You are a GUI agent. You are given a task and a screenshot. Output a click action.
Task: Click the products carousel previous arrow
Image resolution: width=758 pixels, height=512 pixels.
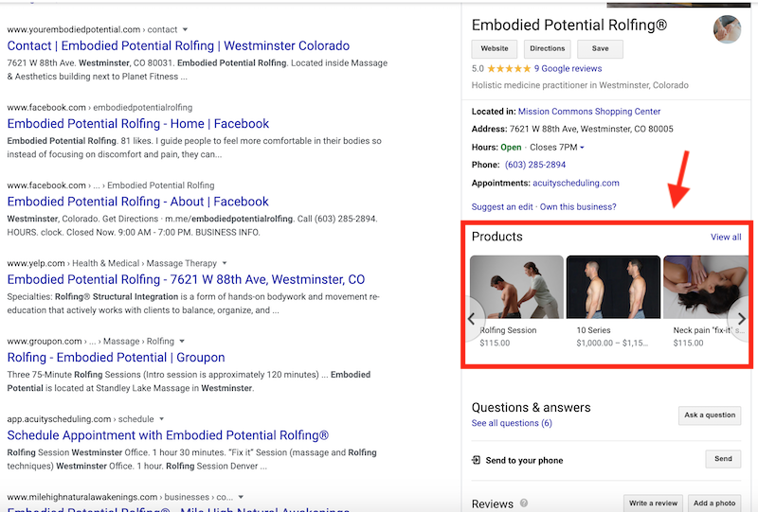click(x=472, y=319)
